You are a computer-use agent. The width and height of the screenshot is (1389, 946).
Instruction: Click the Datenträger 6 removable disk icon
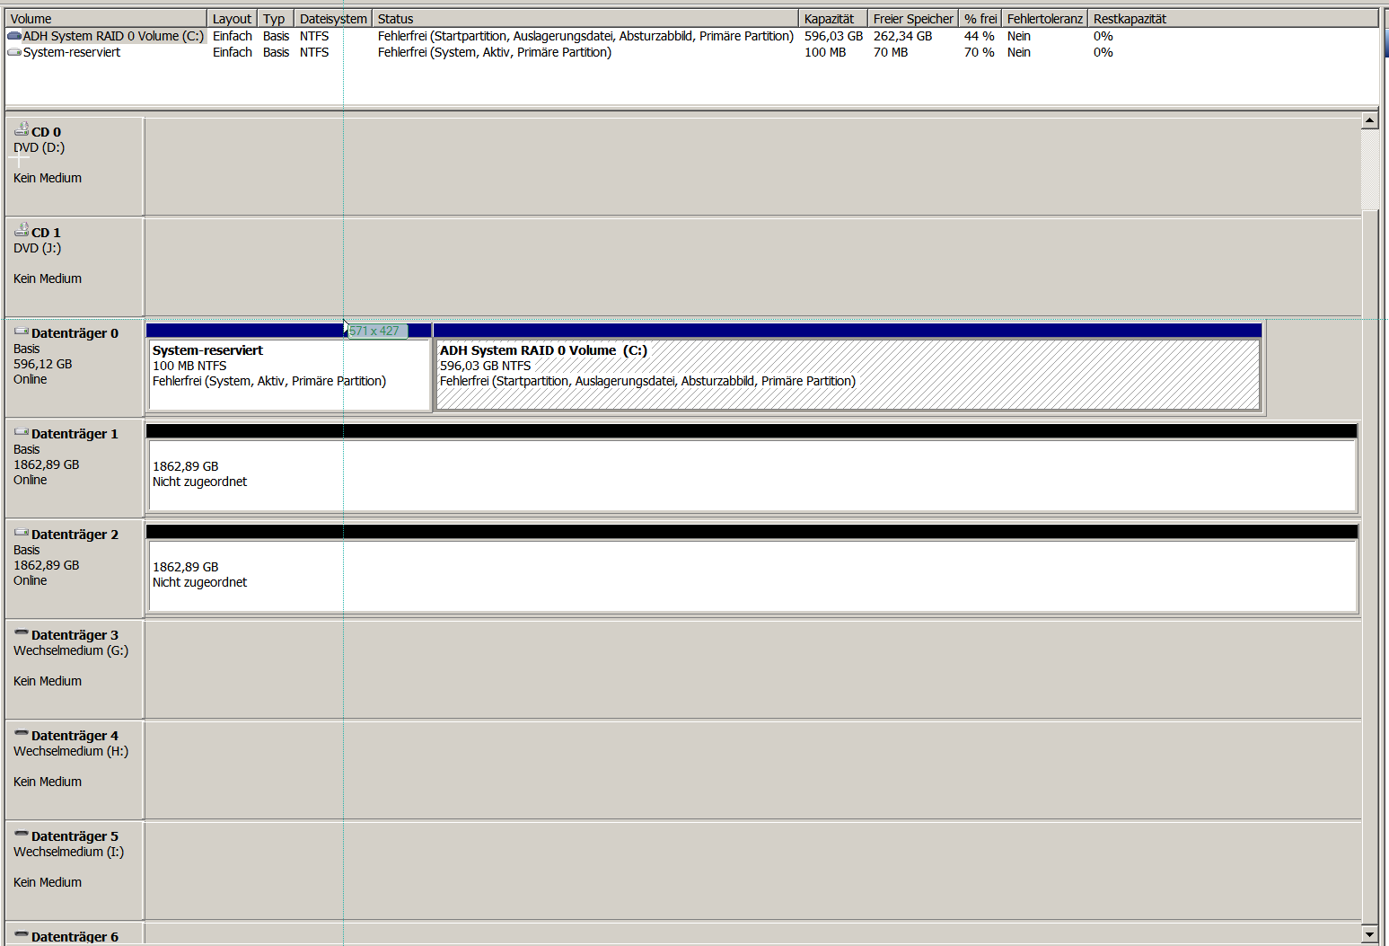click(22, 935)
